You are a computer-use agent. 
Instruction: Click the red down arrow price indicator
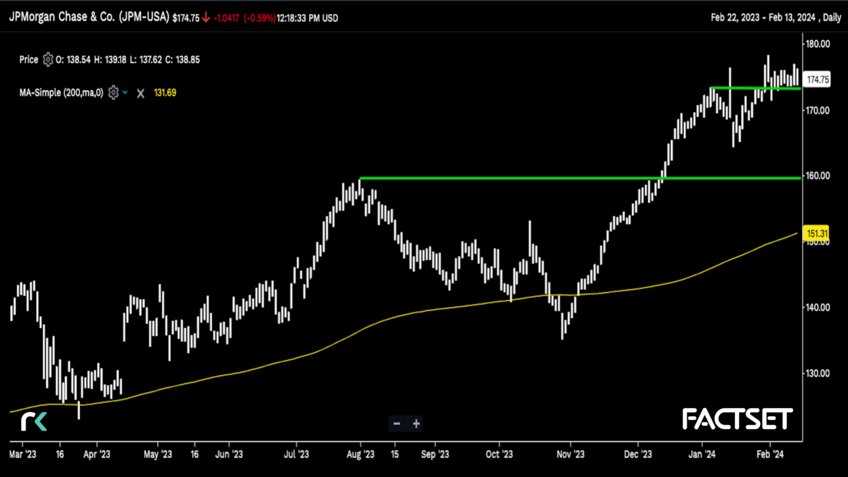[206, 18]
